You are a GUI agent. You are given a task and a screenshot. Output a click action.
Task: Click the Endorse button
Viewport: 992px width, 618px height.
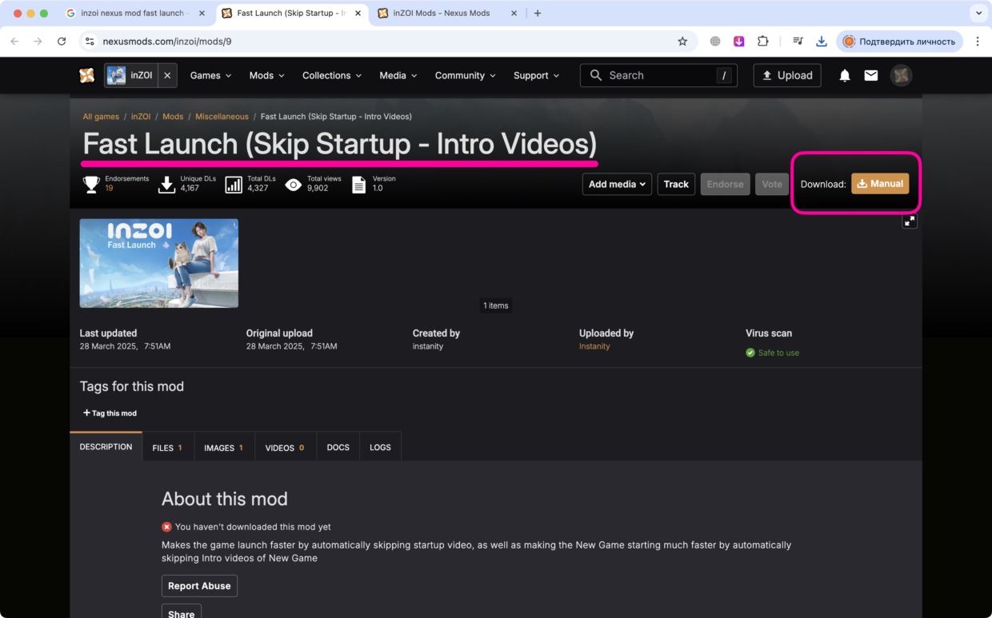[726, 184]
